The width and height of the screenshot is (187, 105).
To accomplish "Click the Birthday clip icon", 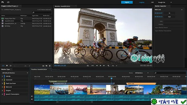I will [x=2, y=26].
